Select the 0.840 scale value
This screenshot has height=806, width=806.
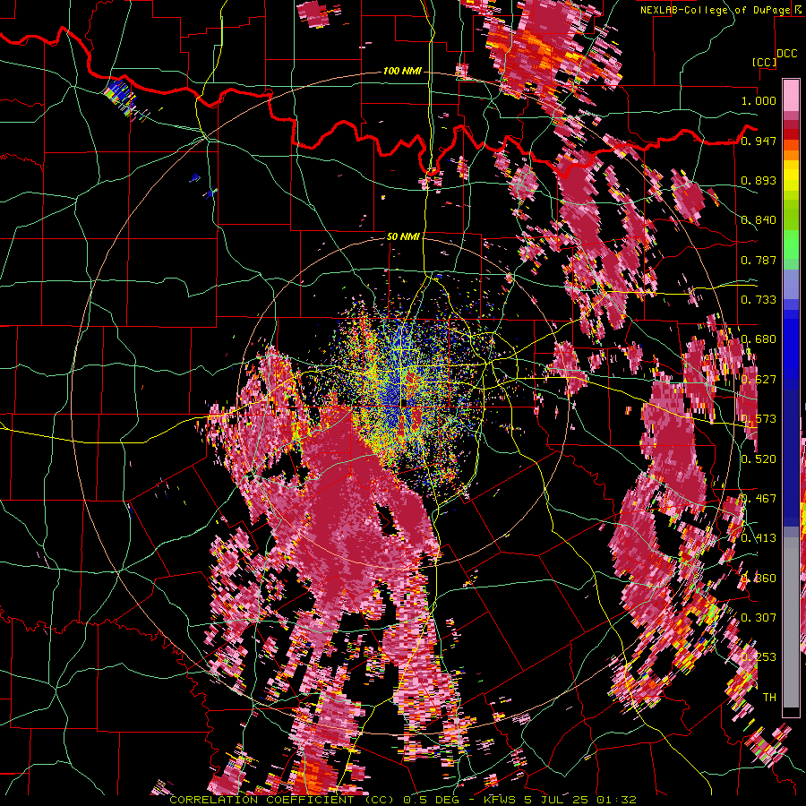pos(759,220)
